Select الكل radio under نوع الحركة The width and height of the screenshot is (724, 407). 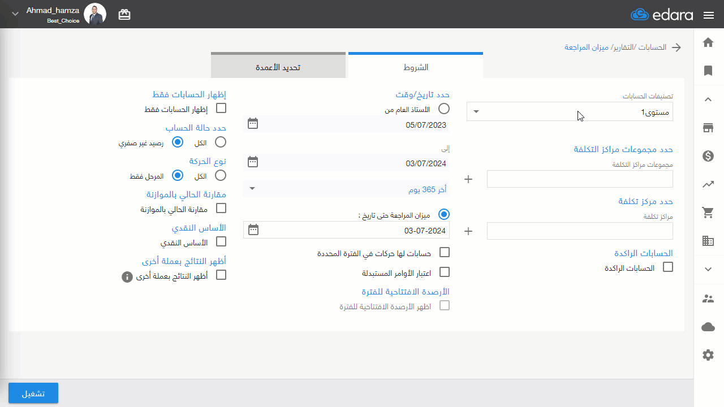click(x=221, y=175)
